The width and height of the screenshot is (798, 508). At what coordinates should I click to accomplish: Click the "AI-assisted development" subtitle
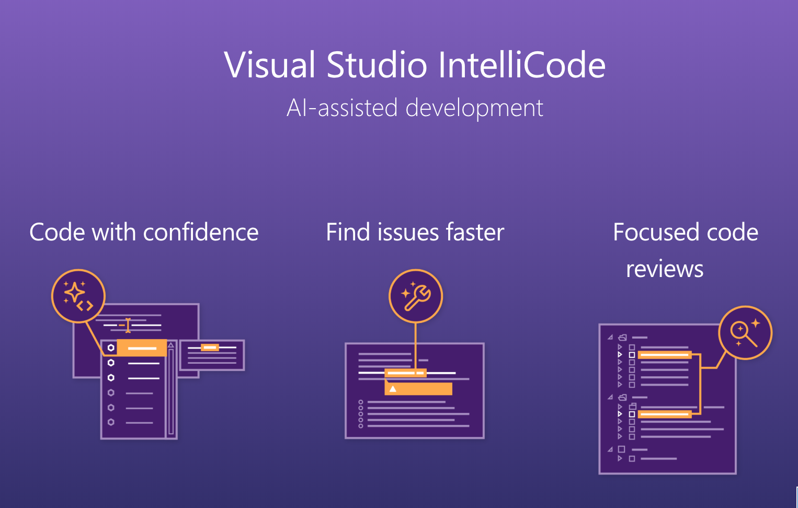point(415,108)
